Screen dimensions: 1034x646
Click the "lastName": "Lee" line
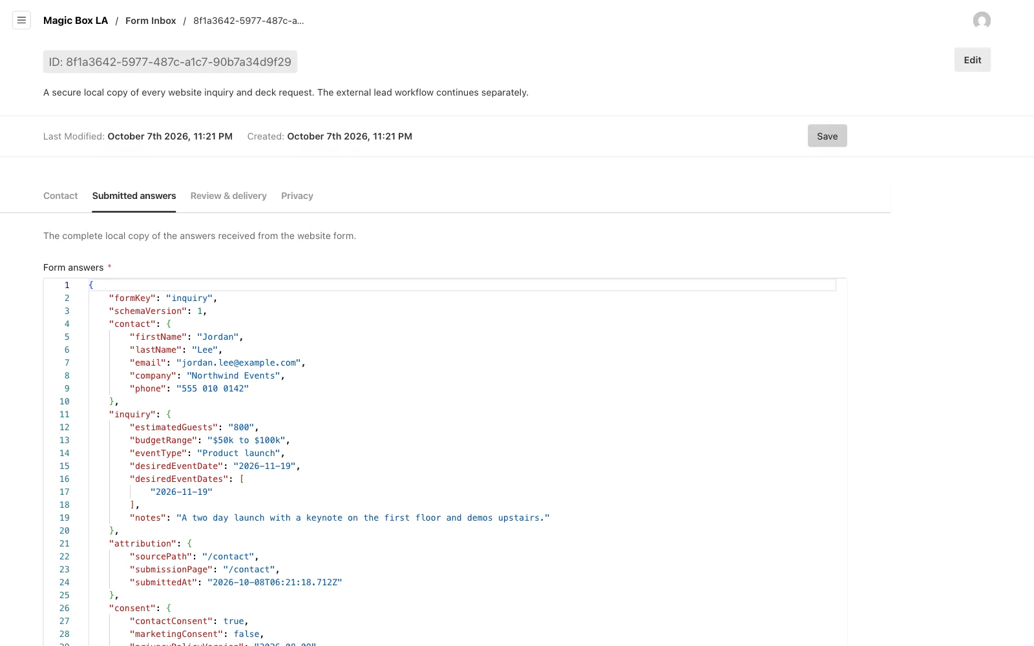pyautogui.click(x=176, y=349)
